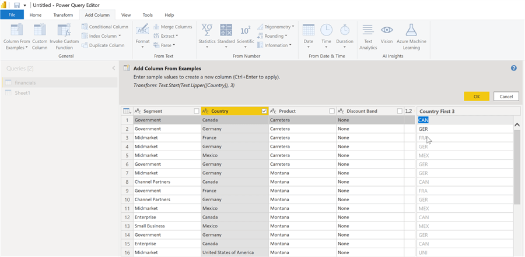Click the Duration stopwatch icon
525x257 pixels.
pos(345,30)
